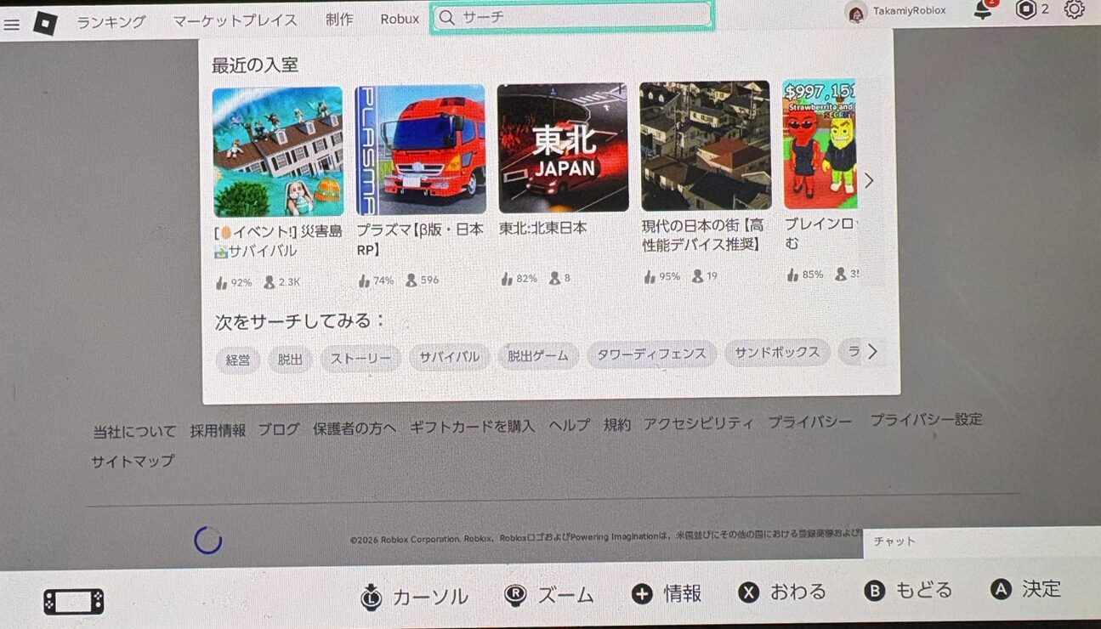Click the TakamiyRoblox profile avatar
The image size is (1101, 629).
pyautogui.click(x=856, y=13)
